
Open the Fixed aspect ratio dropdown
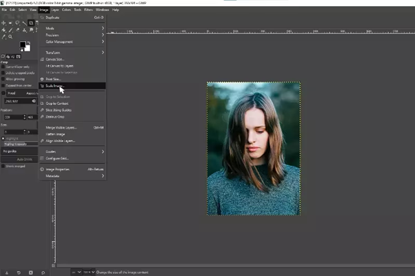coord(21,93)
